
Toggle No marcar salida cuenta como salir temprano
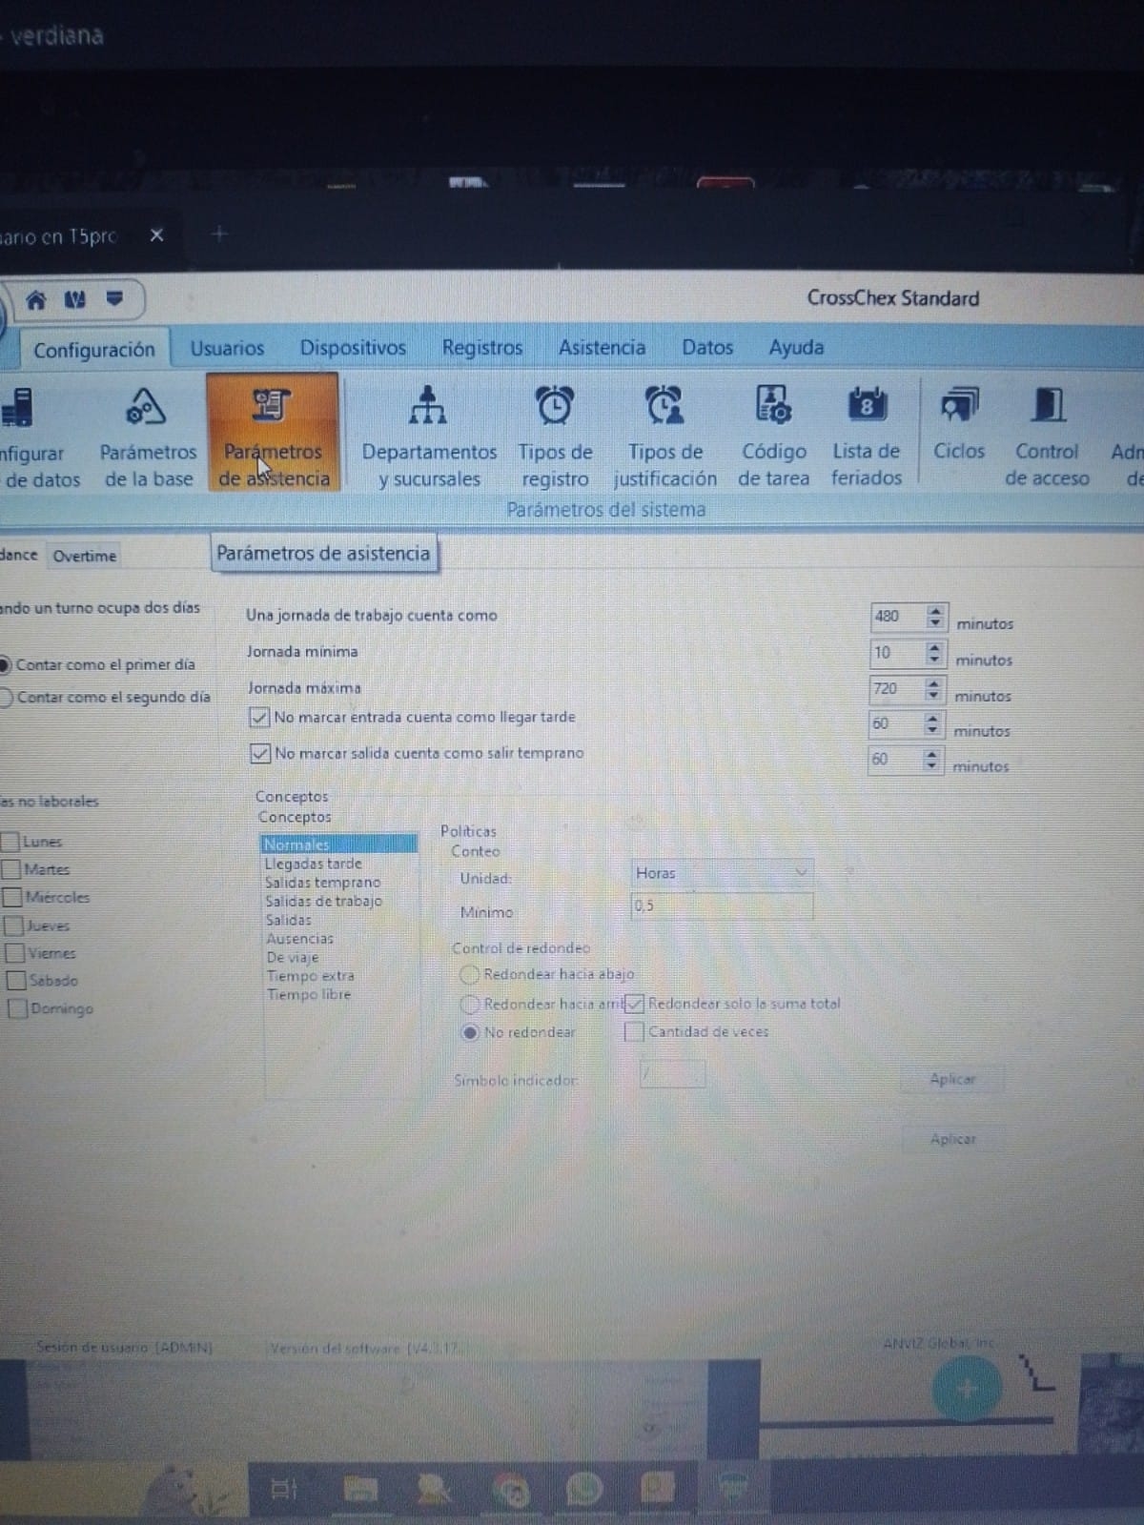coord(260,753)
